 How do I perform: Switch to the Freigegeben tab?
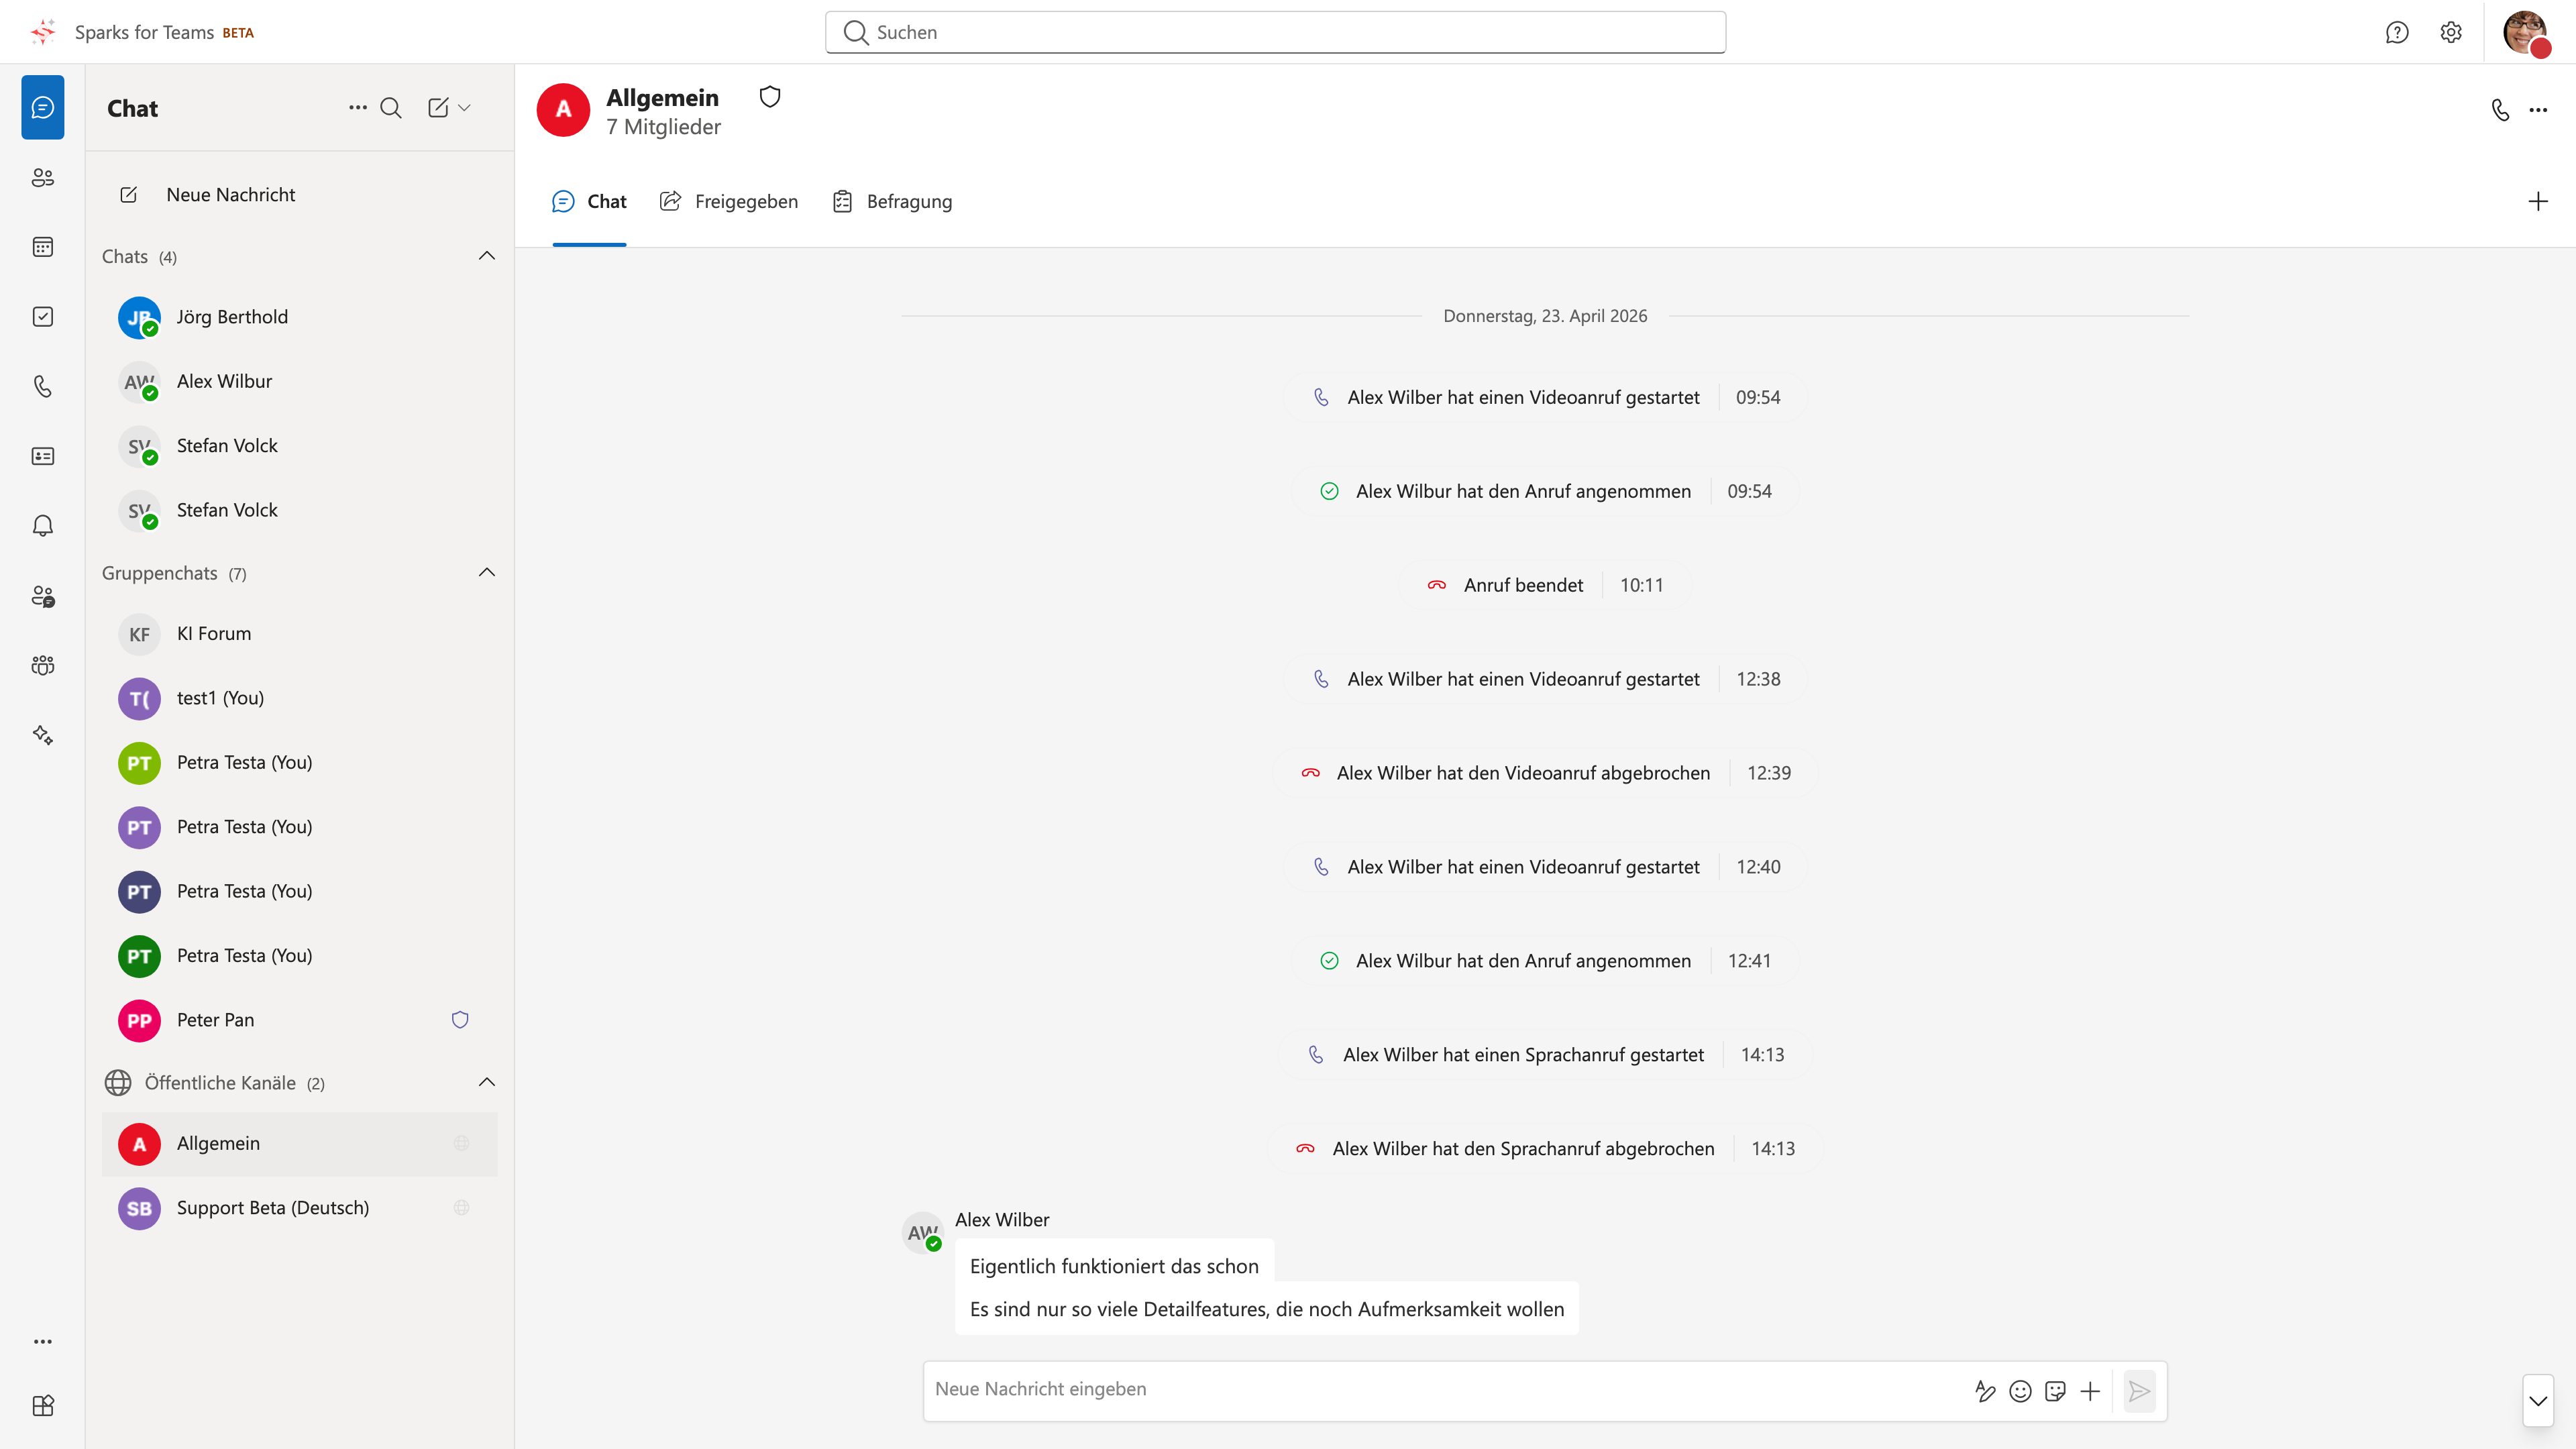click(729, 202)
